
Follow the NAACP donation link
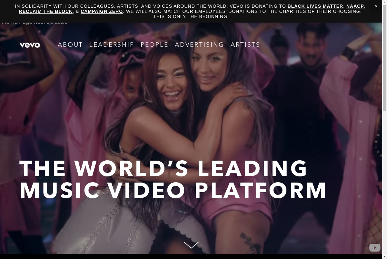tap(355, 6)
